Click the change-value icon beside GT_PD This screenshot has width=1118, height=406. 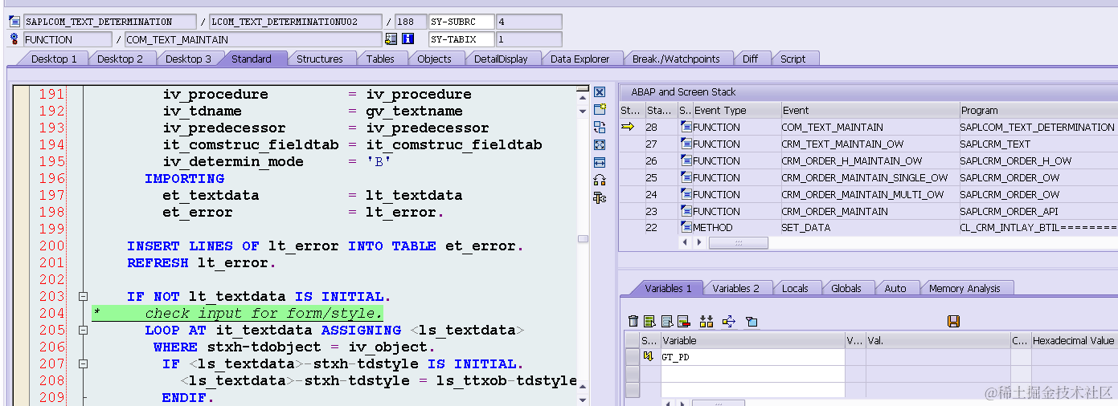649,357
